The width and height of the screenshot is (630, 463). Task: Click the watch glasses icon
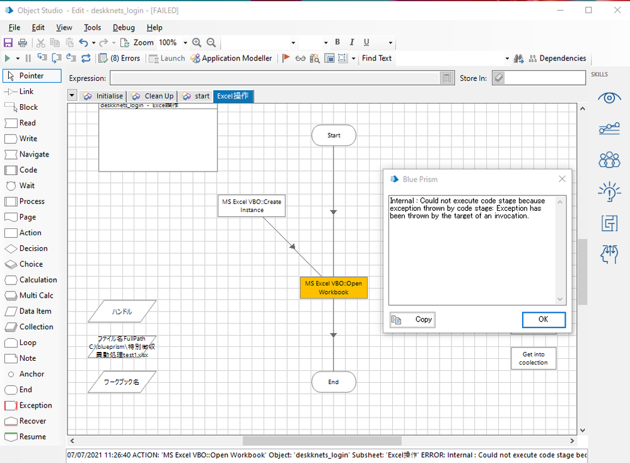(301, 58)
